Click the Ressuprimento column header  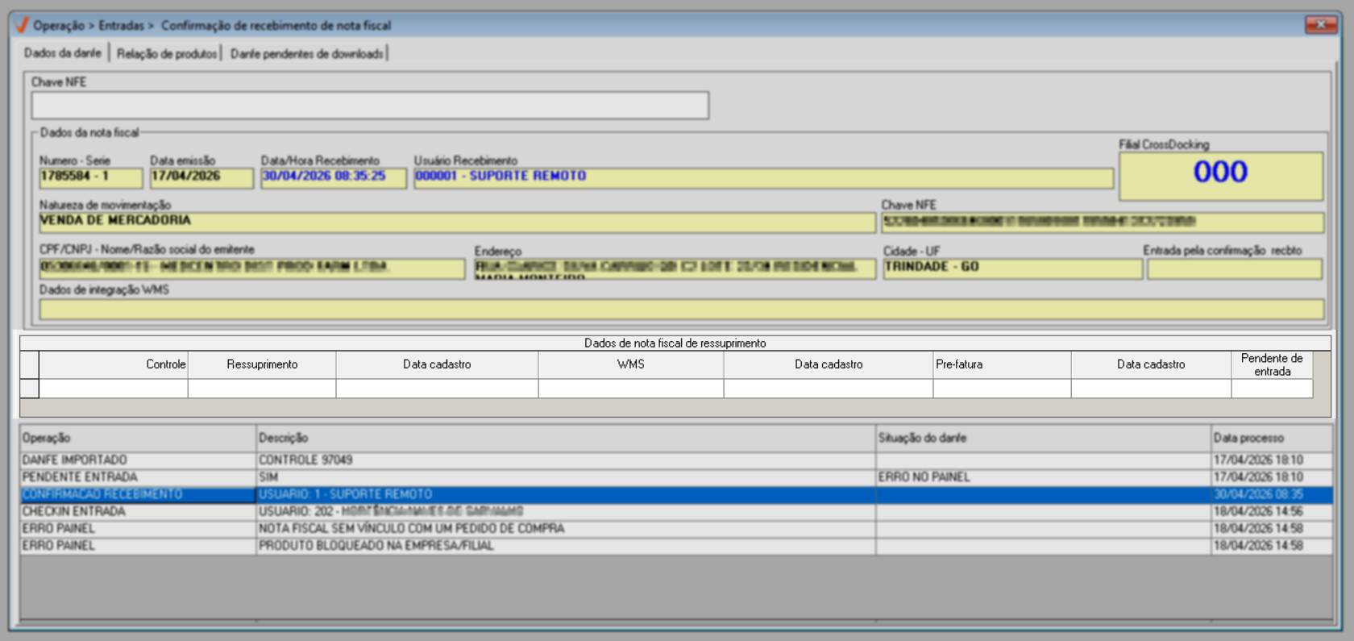(x=262, y=364)
